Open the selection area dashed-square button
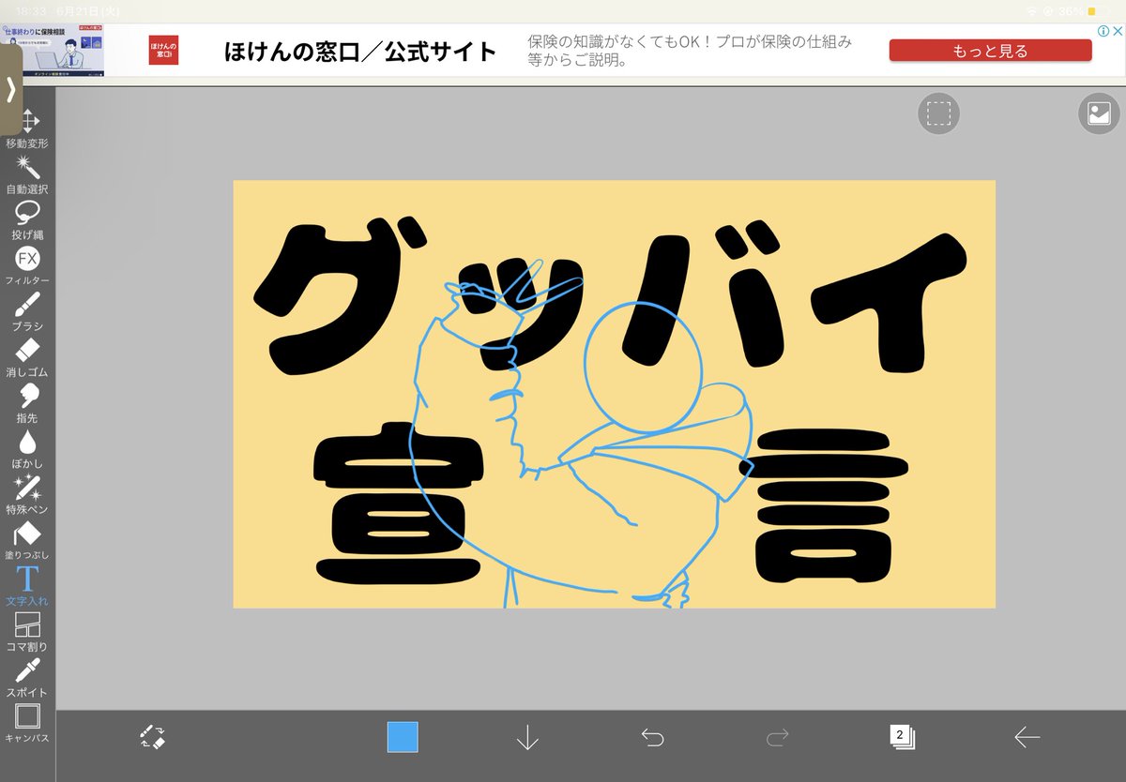Viewport: 1126px width, 782px height. tap(938, 113)
